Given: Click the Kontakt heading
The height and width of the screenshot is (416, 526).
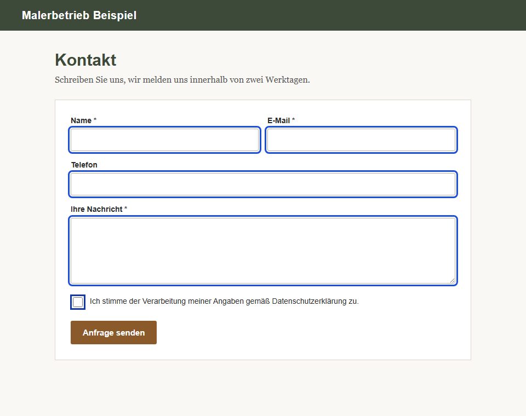Looking at the screenshot, I should (x=85, y=60).
